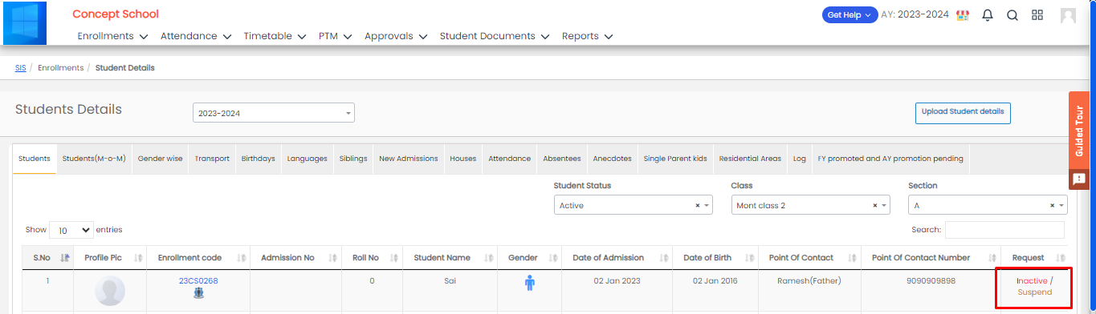Click the school logo icon
This screenshot has height=314, width=1096.
coord(26,23)
